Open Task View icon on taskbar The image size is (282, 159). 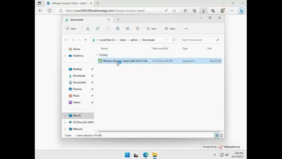[x=136, y=155]
